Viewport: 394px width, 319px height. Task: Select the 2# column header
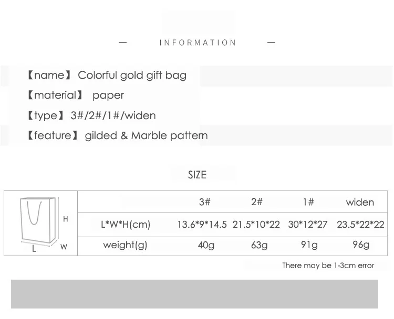[257, 202]
